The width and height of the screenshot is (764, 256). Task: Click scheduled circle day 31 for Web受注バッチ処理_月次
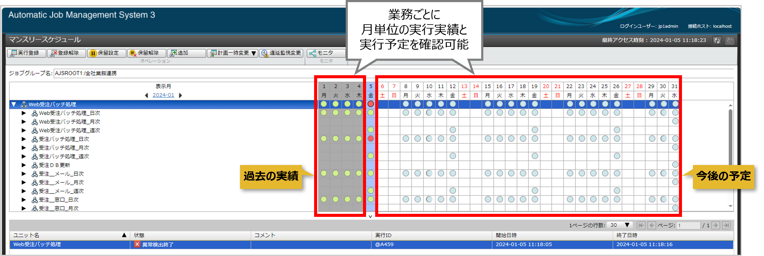tap(675, 121)
